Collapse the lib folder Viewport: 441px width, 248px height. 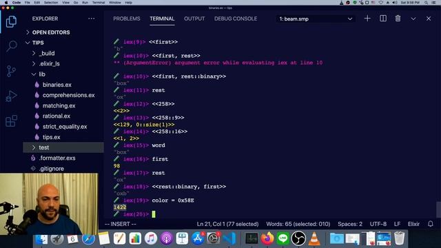click(42, 74)
